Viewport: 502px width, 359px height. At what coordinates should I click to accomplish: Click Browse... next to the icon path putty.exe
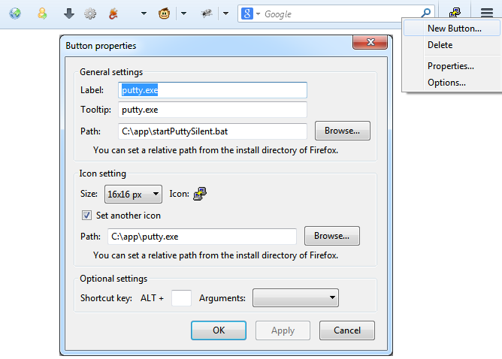(x=332, y=236)
